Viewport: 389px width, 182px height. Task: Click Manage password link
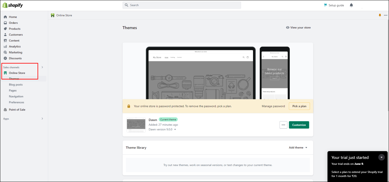[x=273, y=106]
